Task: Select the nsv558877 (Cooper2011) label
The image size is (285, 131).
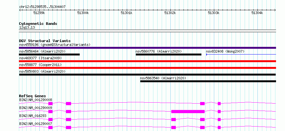Action: coord(40,65)
